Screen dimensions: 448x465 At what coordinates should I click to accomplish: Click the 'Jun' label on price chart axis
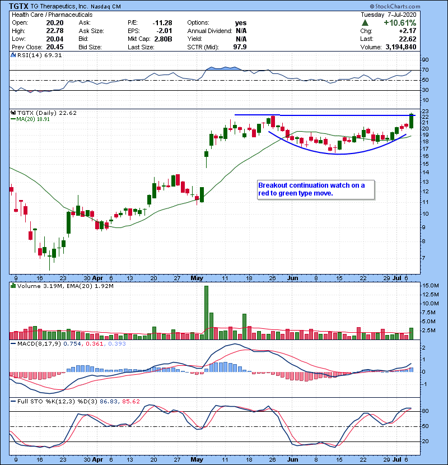[293, 278]
